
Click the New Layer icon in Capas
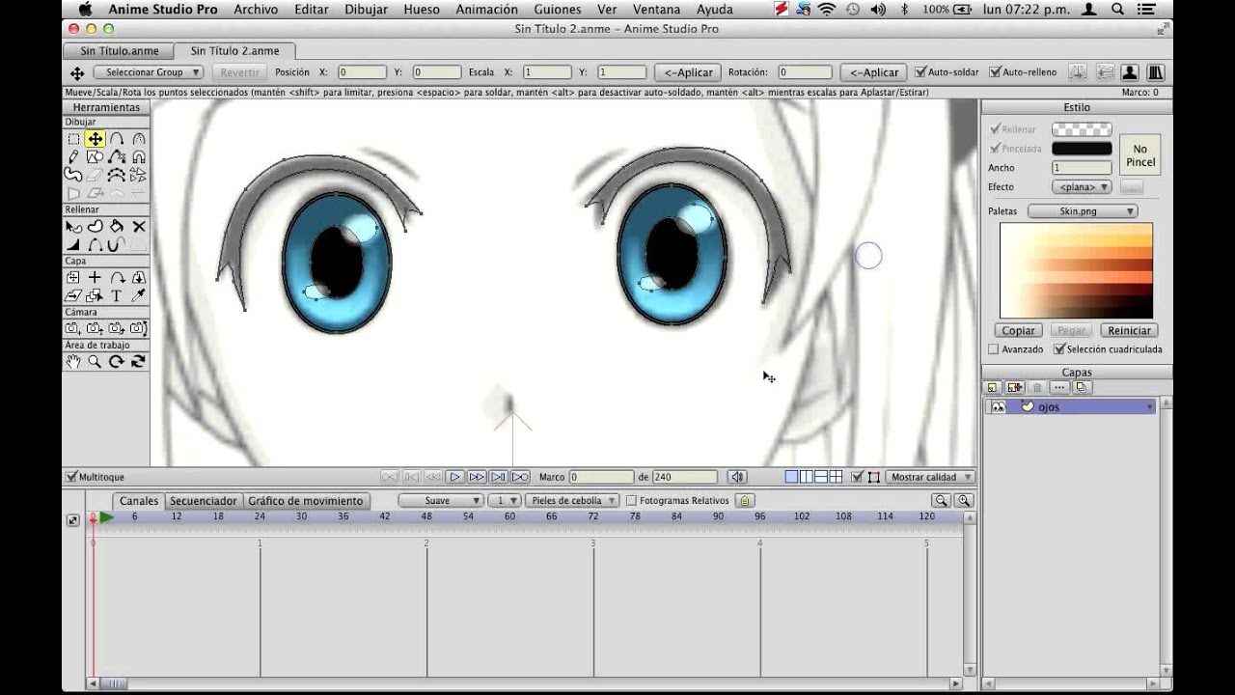[x=993, y=387]
